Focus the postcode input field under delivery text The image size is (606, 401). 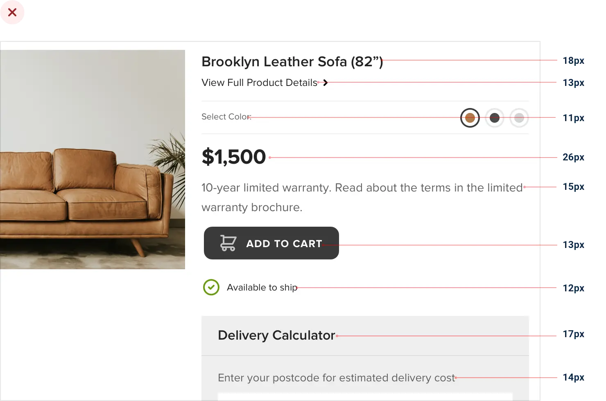365,397
